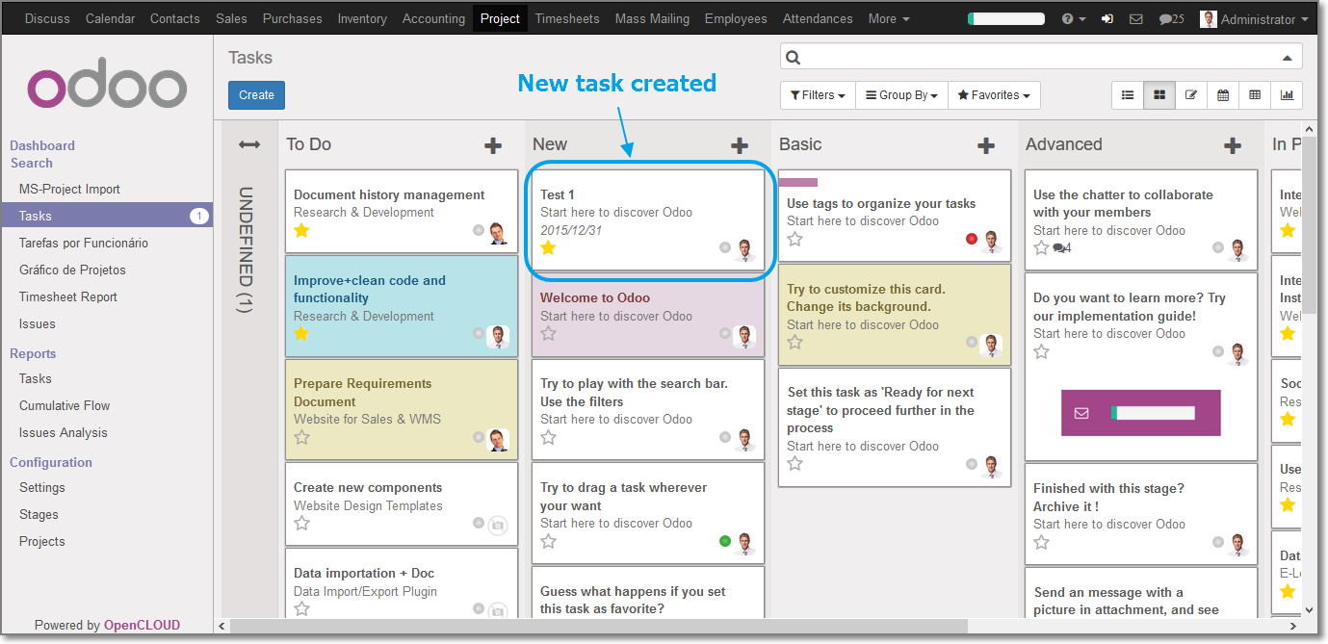
Task: Open graph view of tasks
Action: tap(1287, 95)
